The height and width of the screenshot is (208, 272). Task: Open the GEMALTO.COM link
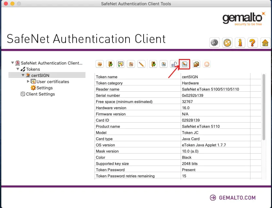click(x=233, y=198)
